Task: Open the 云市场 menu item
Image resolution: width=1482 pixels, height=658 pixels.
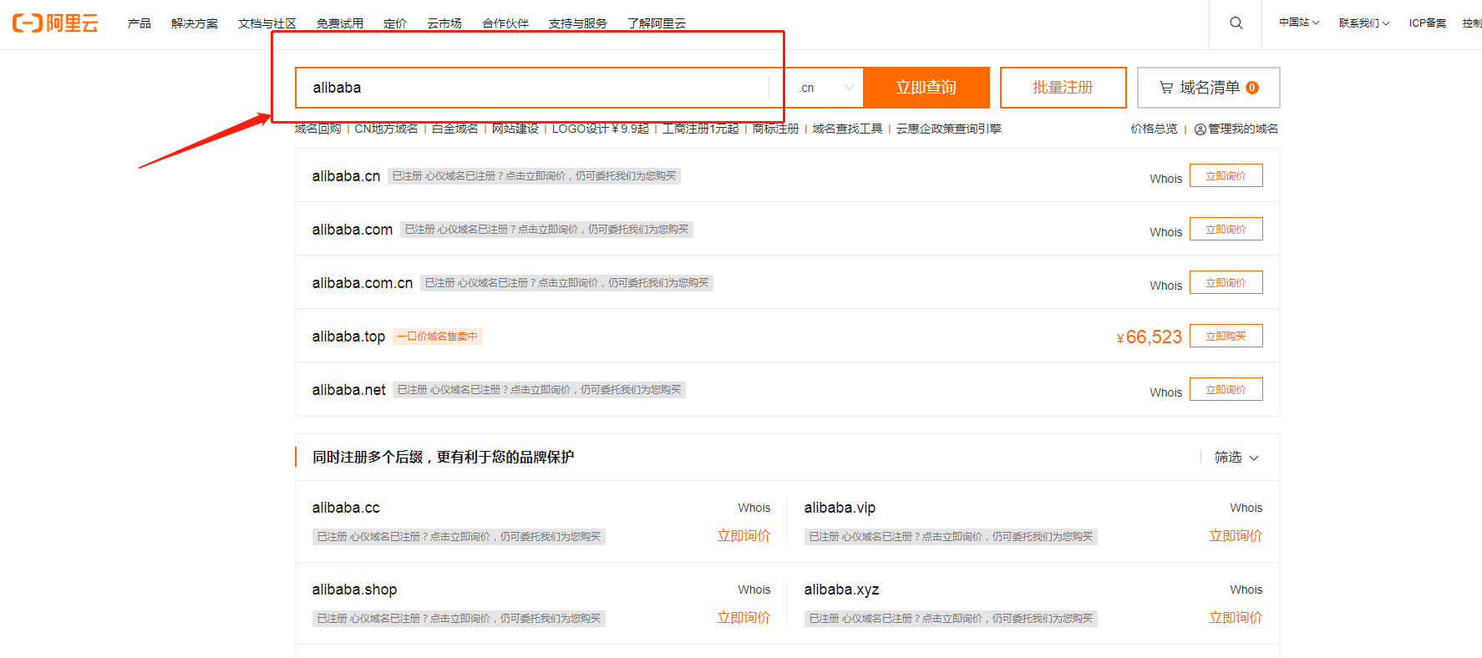Action: (444, 23)
